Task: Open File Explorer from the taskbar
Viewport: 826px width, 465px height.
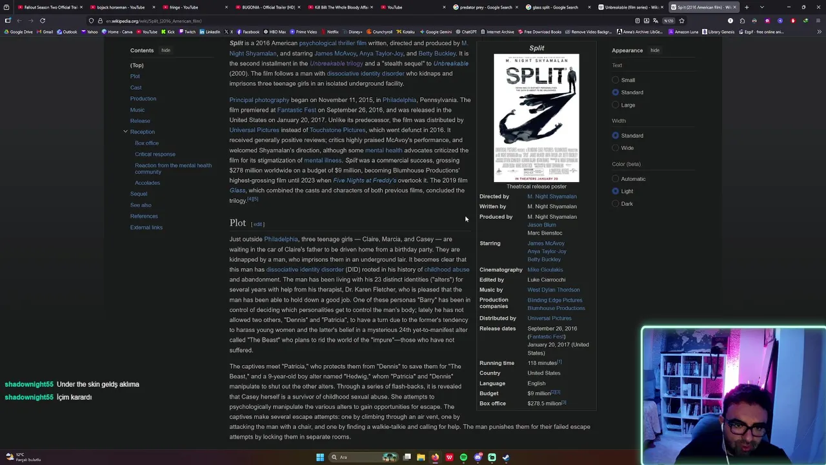Action: (x=421, y=457)
